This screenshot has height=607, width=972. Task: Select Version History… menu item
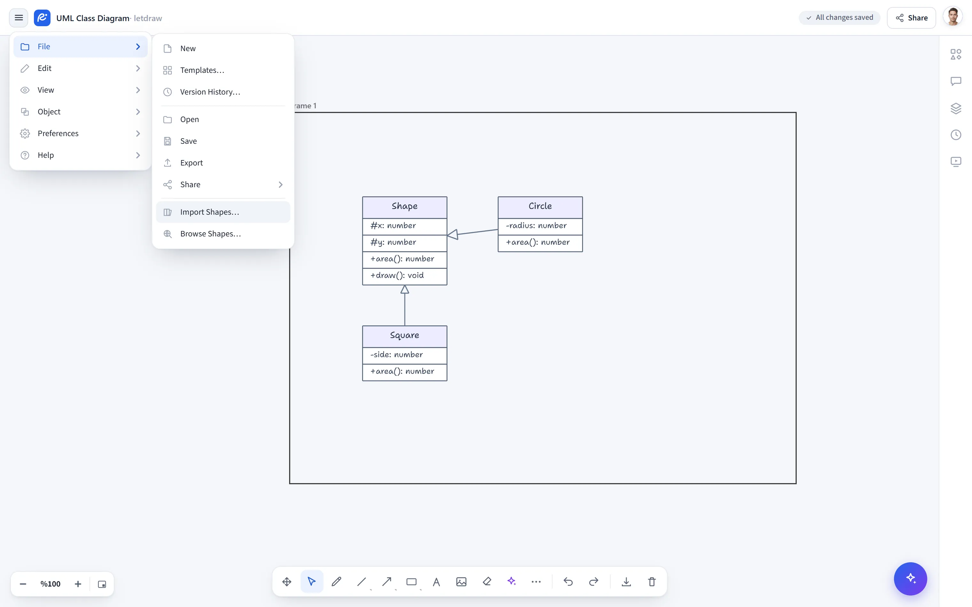(x=223, y=92)
